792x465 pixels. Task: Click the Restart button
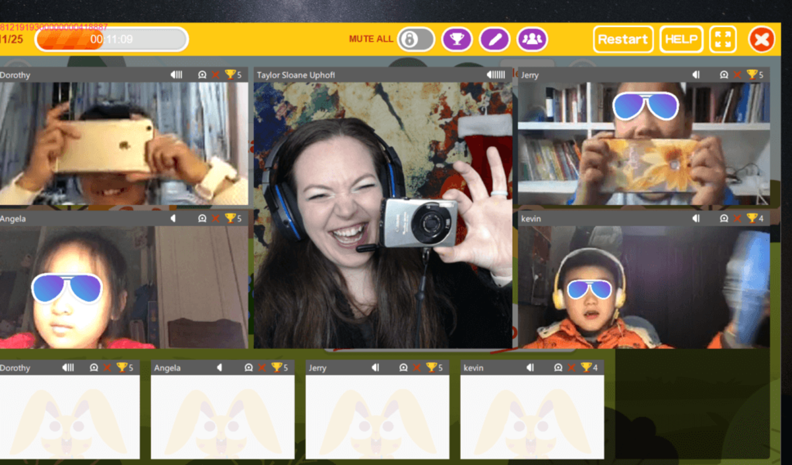click(623, 40)
